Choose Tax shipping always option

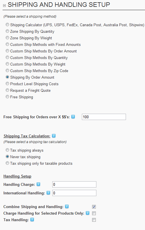tap(7, 150)
